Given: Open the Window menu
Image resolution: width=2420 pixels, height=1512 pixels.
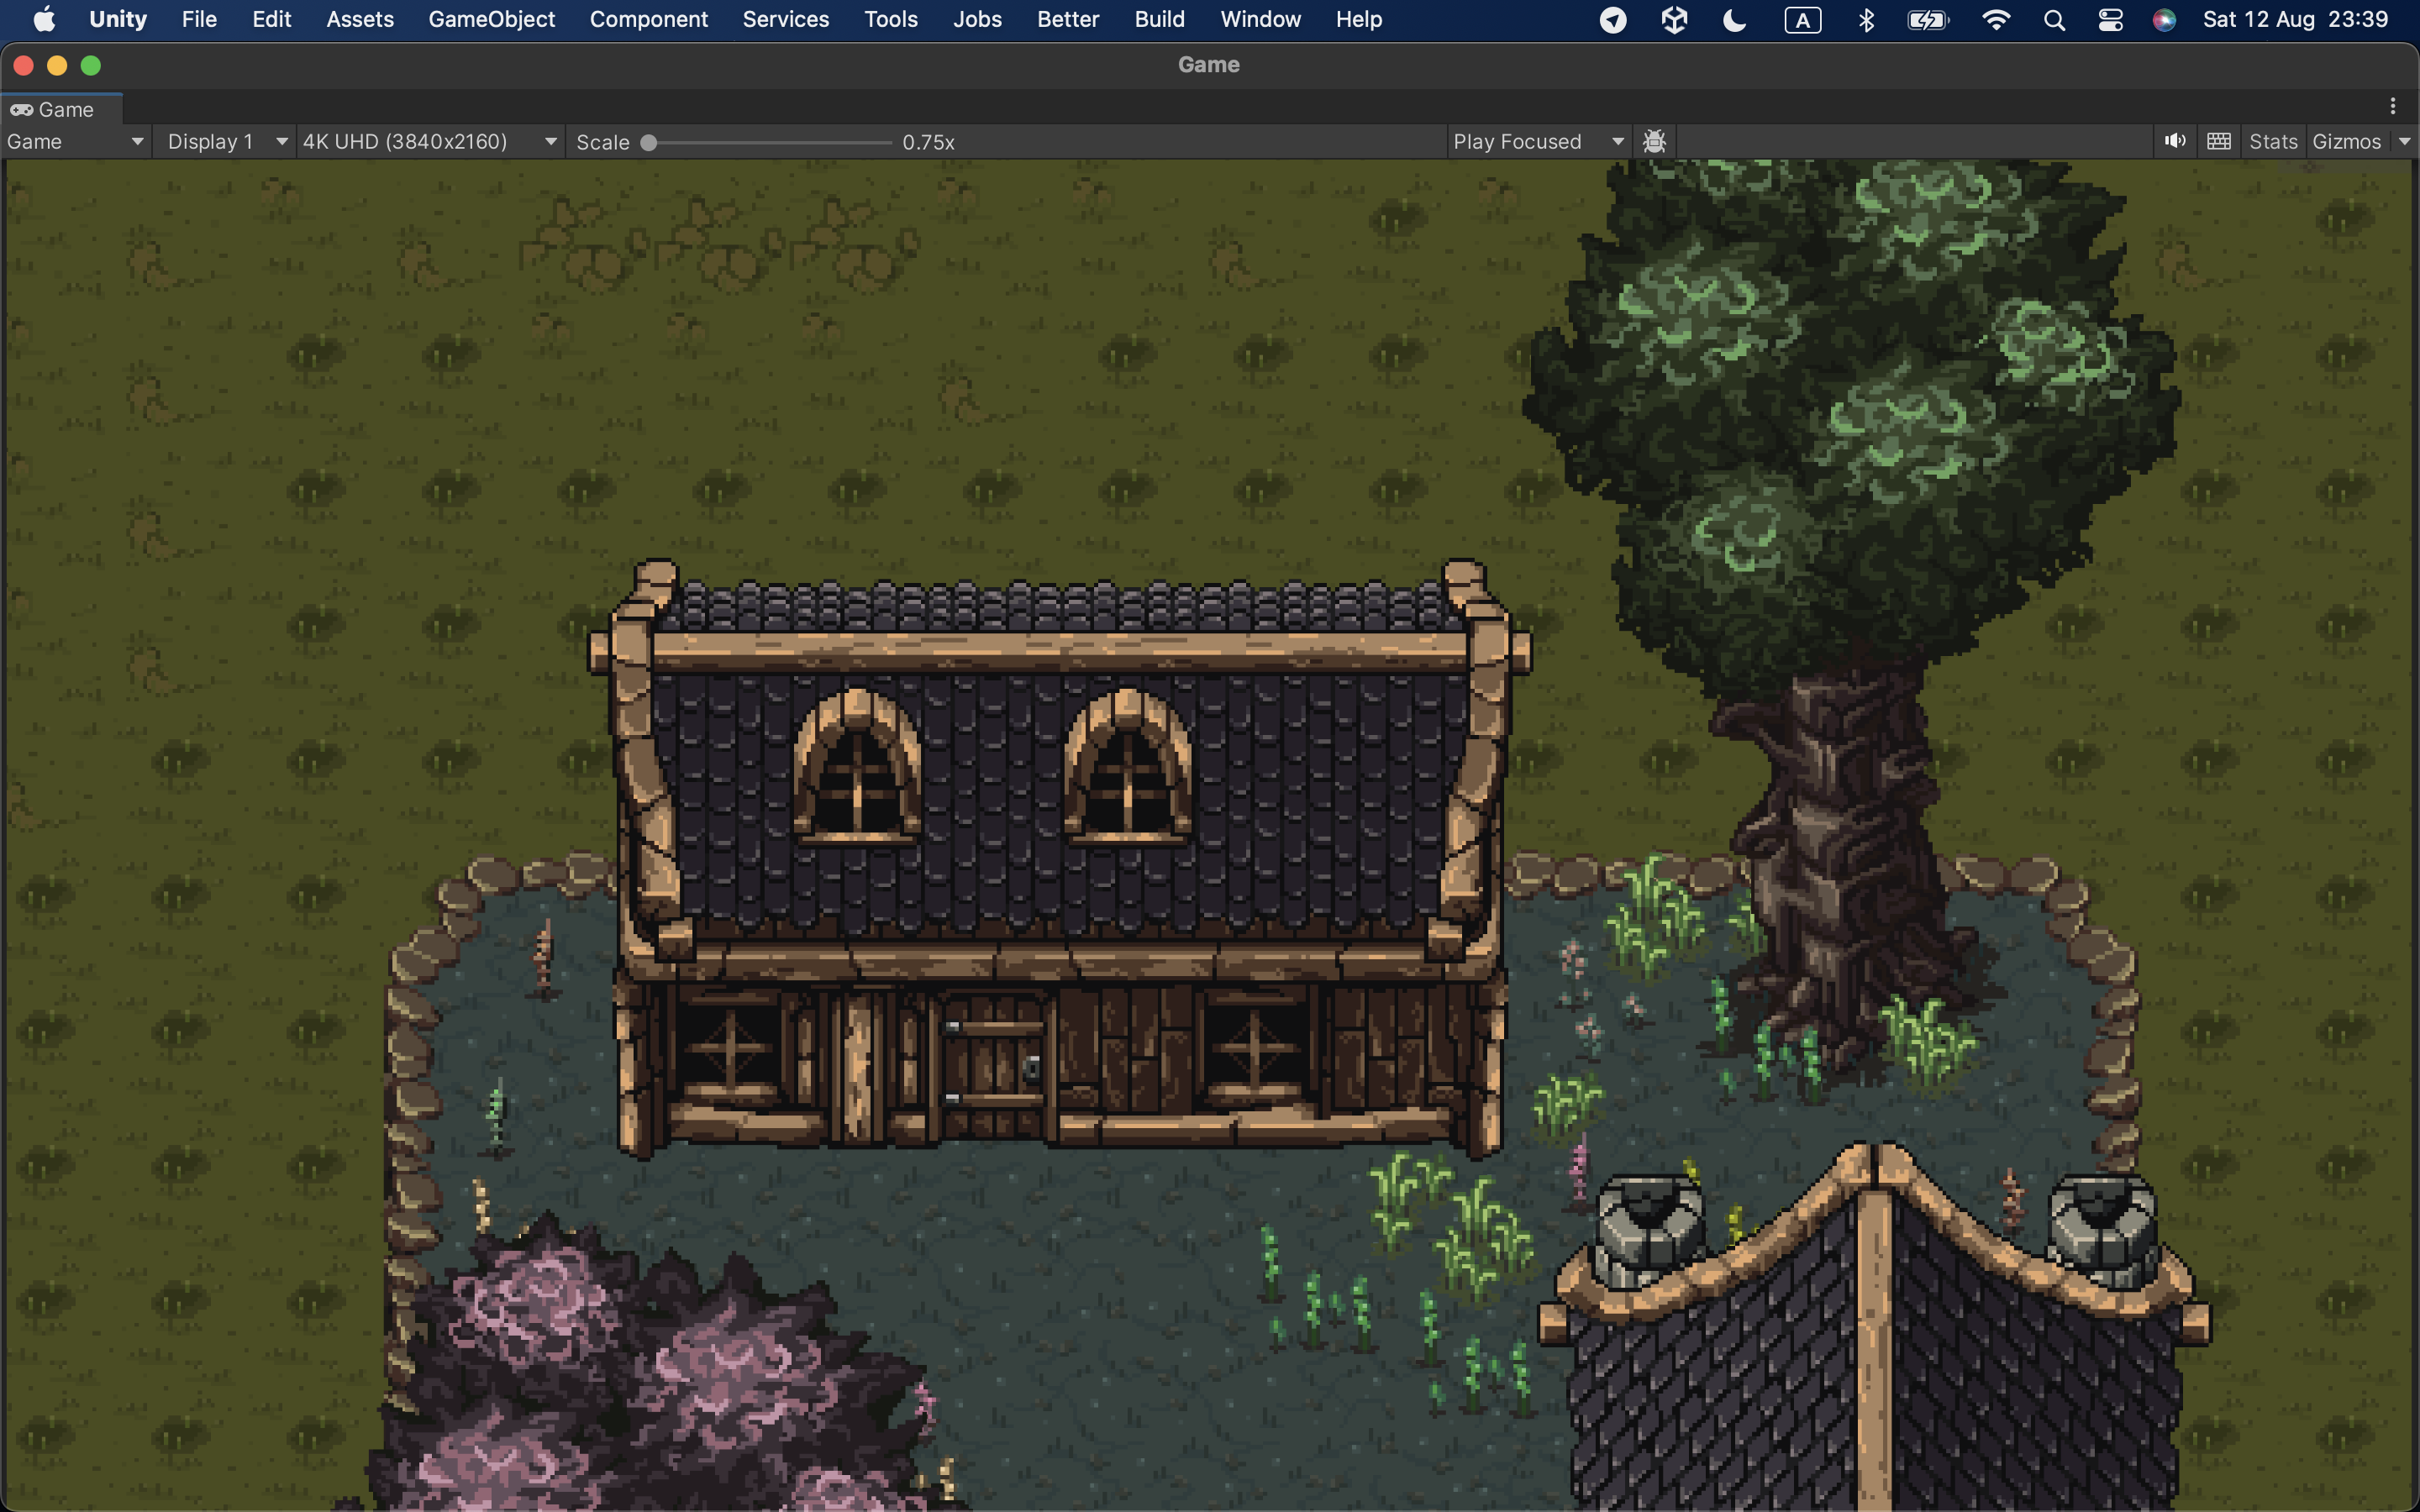Looking at the screenshot, I should coord(1260,19).
